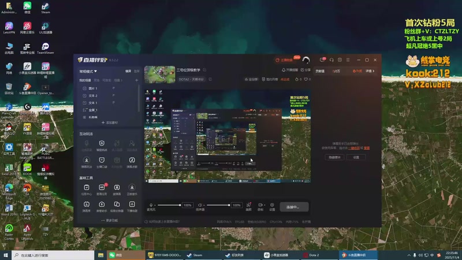Click the 一键修复 link
This screenshot has height=260, width=462.
click(354, 148)
